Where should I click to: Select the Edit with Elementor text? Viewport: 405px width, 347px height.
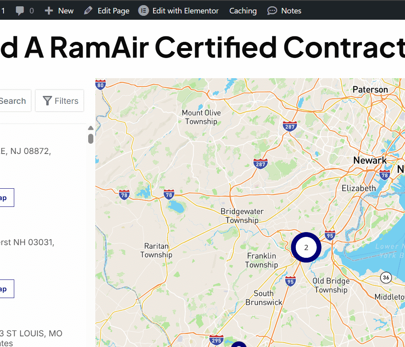coord(185,11)
